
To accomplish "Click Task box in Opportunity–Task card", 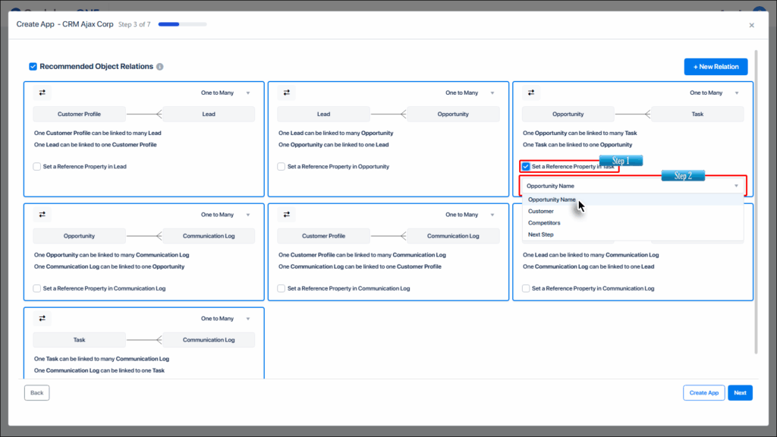I will [x=697, y=114].
